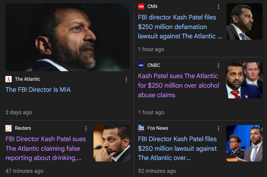Open more options for The Atlantic story
The width and height of the screenshot is (267, 177).
126,80
